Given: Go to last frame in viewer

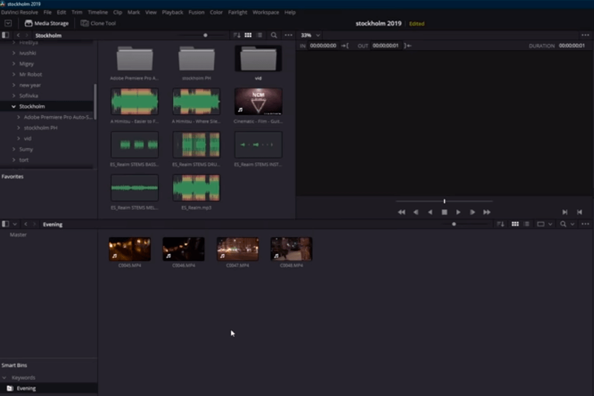Looking at the screenshot, I should pyautogui.click(x=487, y=212).
